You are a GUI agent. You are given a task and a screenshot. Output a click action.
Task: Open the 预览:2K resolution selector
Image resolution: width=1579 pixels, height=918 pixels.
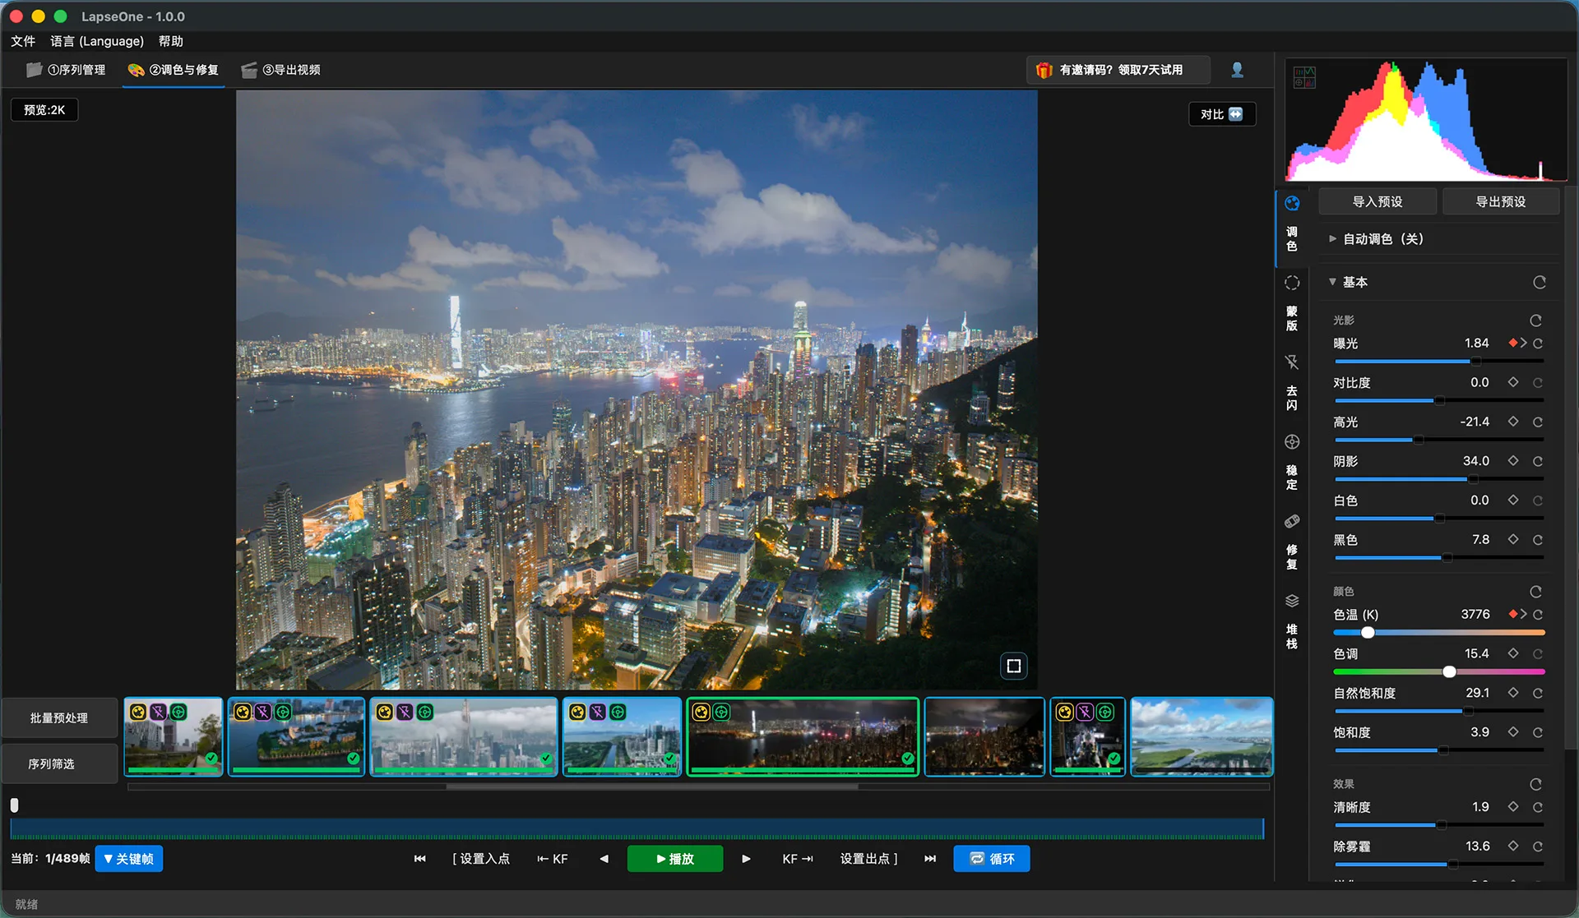(x=44, y=110)
